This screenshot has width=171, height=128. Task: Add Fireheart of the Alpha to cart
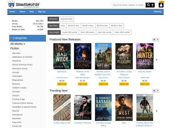[x=83, y=84]
